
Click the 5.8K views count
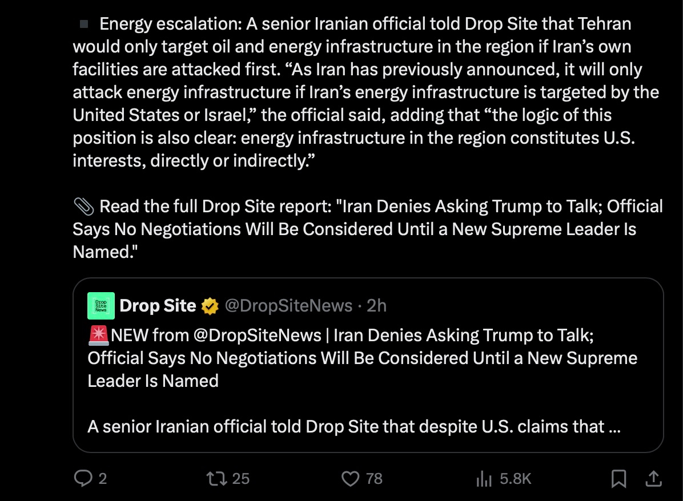point(516,478)
